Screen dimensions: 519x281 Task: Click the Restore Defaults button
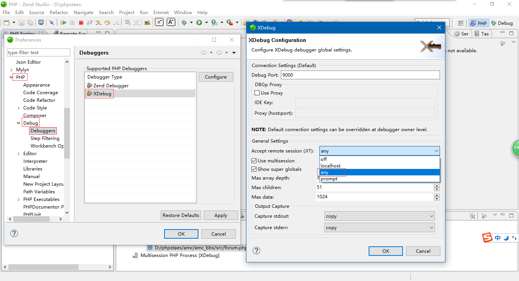181,215
